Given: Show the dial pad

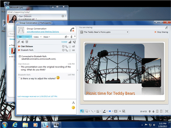Looking at the screenshot, I should (x=27, y=42).
